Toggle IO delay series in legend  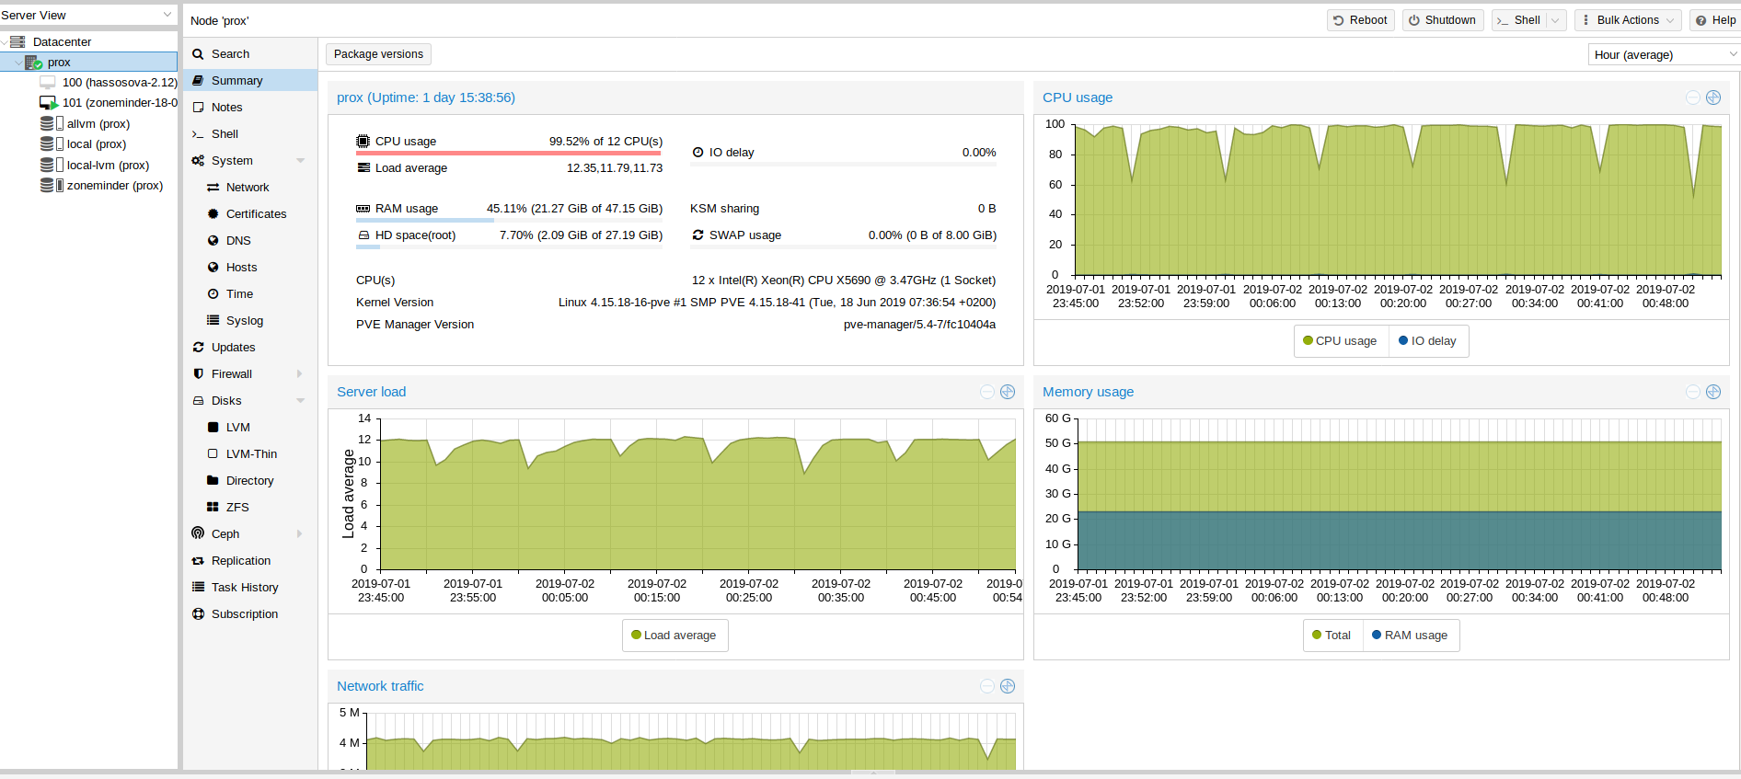point(1427,341)
